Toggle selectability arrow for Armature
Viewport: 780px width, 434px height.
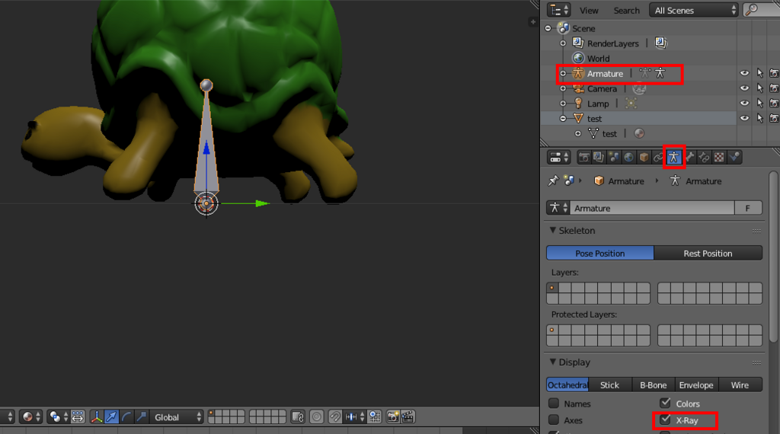(759, 73)
